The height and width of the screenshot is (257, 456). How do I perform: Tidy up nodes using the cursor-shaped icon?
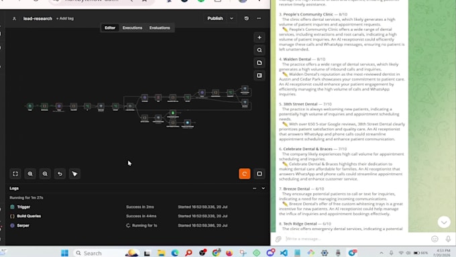point(74,174)
